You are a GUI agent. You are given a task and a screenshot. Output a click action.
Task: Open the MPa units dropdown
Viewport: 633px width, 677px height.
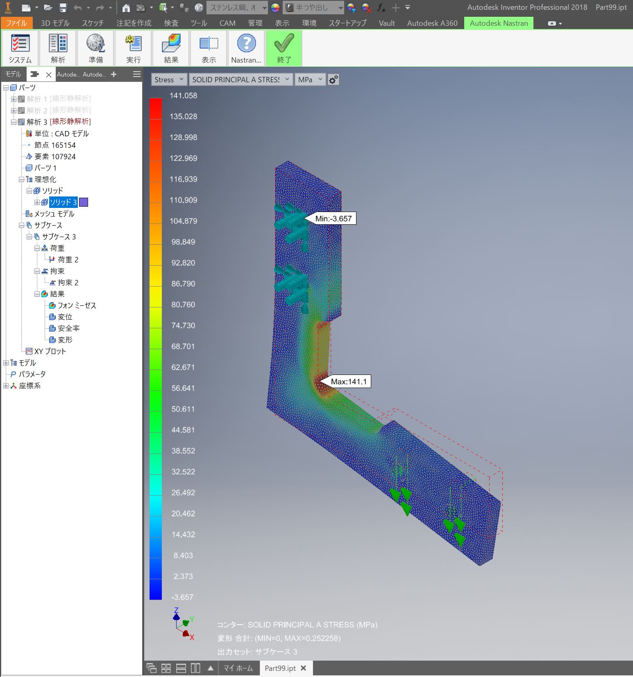click(310, 79)
